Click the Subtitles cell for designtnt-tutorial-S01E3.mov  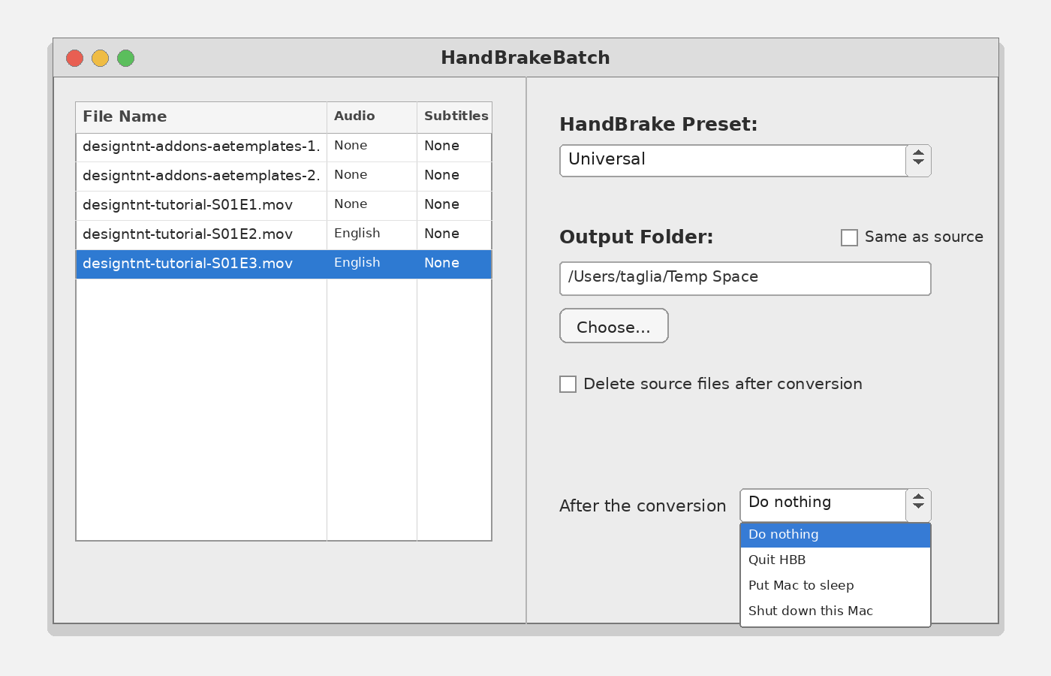click(x=454, y=264)
